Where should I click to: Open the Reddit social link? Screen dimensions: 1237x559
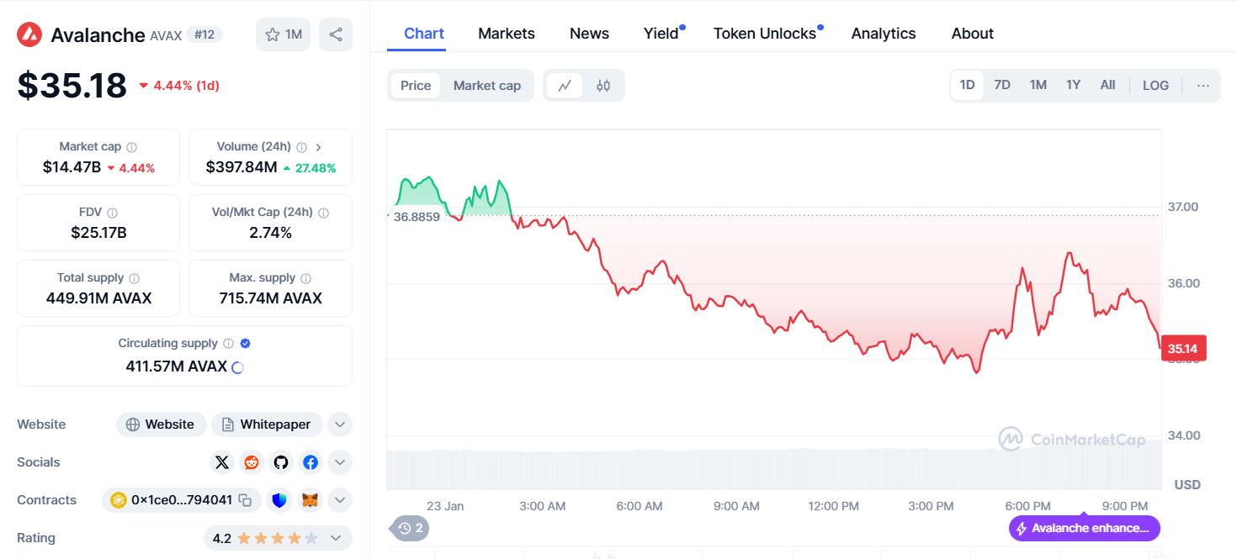click(x=252, y=462)
